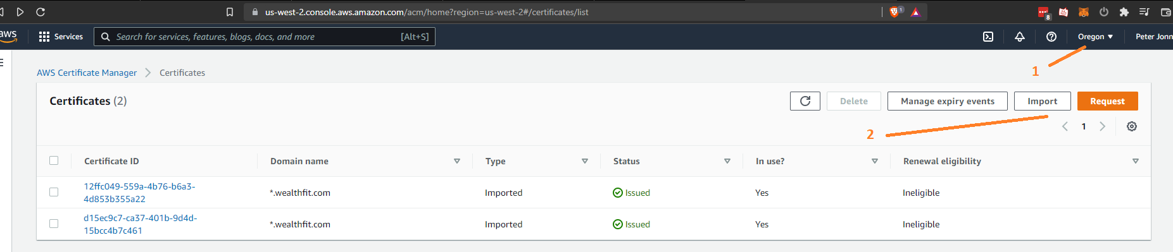Click Manage expiry events button
This screenshot has width=1173, height=252.
[x=948, y=101]
